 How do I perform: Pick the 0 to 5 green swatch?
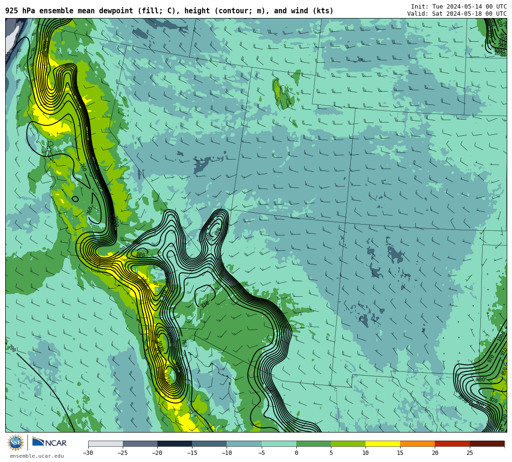coord(313,443)
